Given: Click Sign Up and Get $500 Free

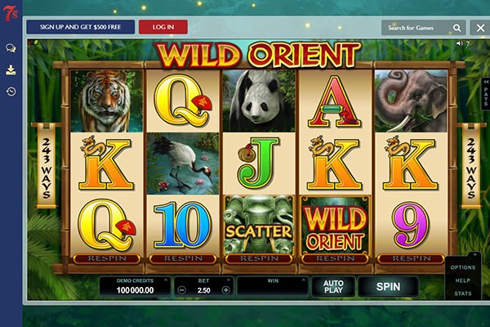Looking at the screenshot, I should 81,27.
